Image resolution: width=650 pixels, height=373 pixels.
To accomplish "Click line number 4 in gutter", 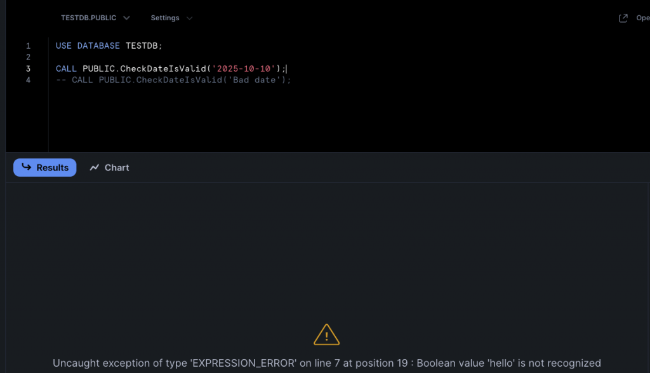I will (x=28, y=80).
